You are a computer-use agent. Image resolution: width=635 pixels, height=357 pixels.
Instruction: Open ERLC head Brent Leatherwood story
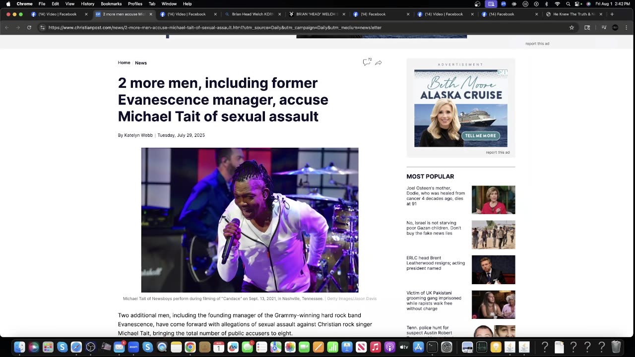(x=436, y=263)
